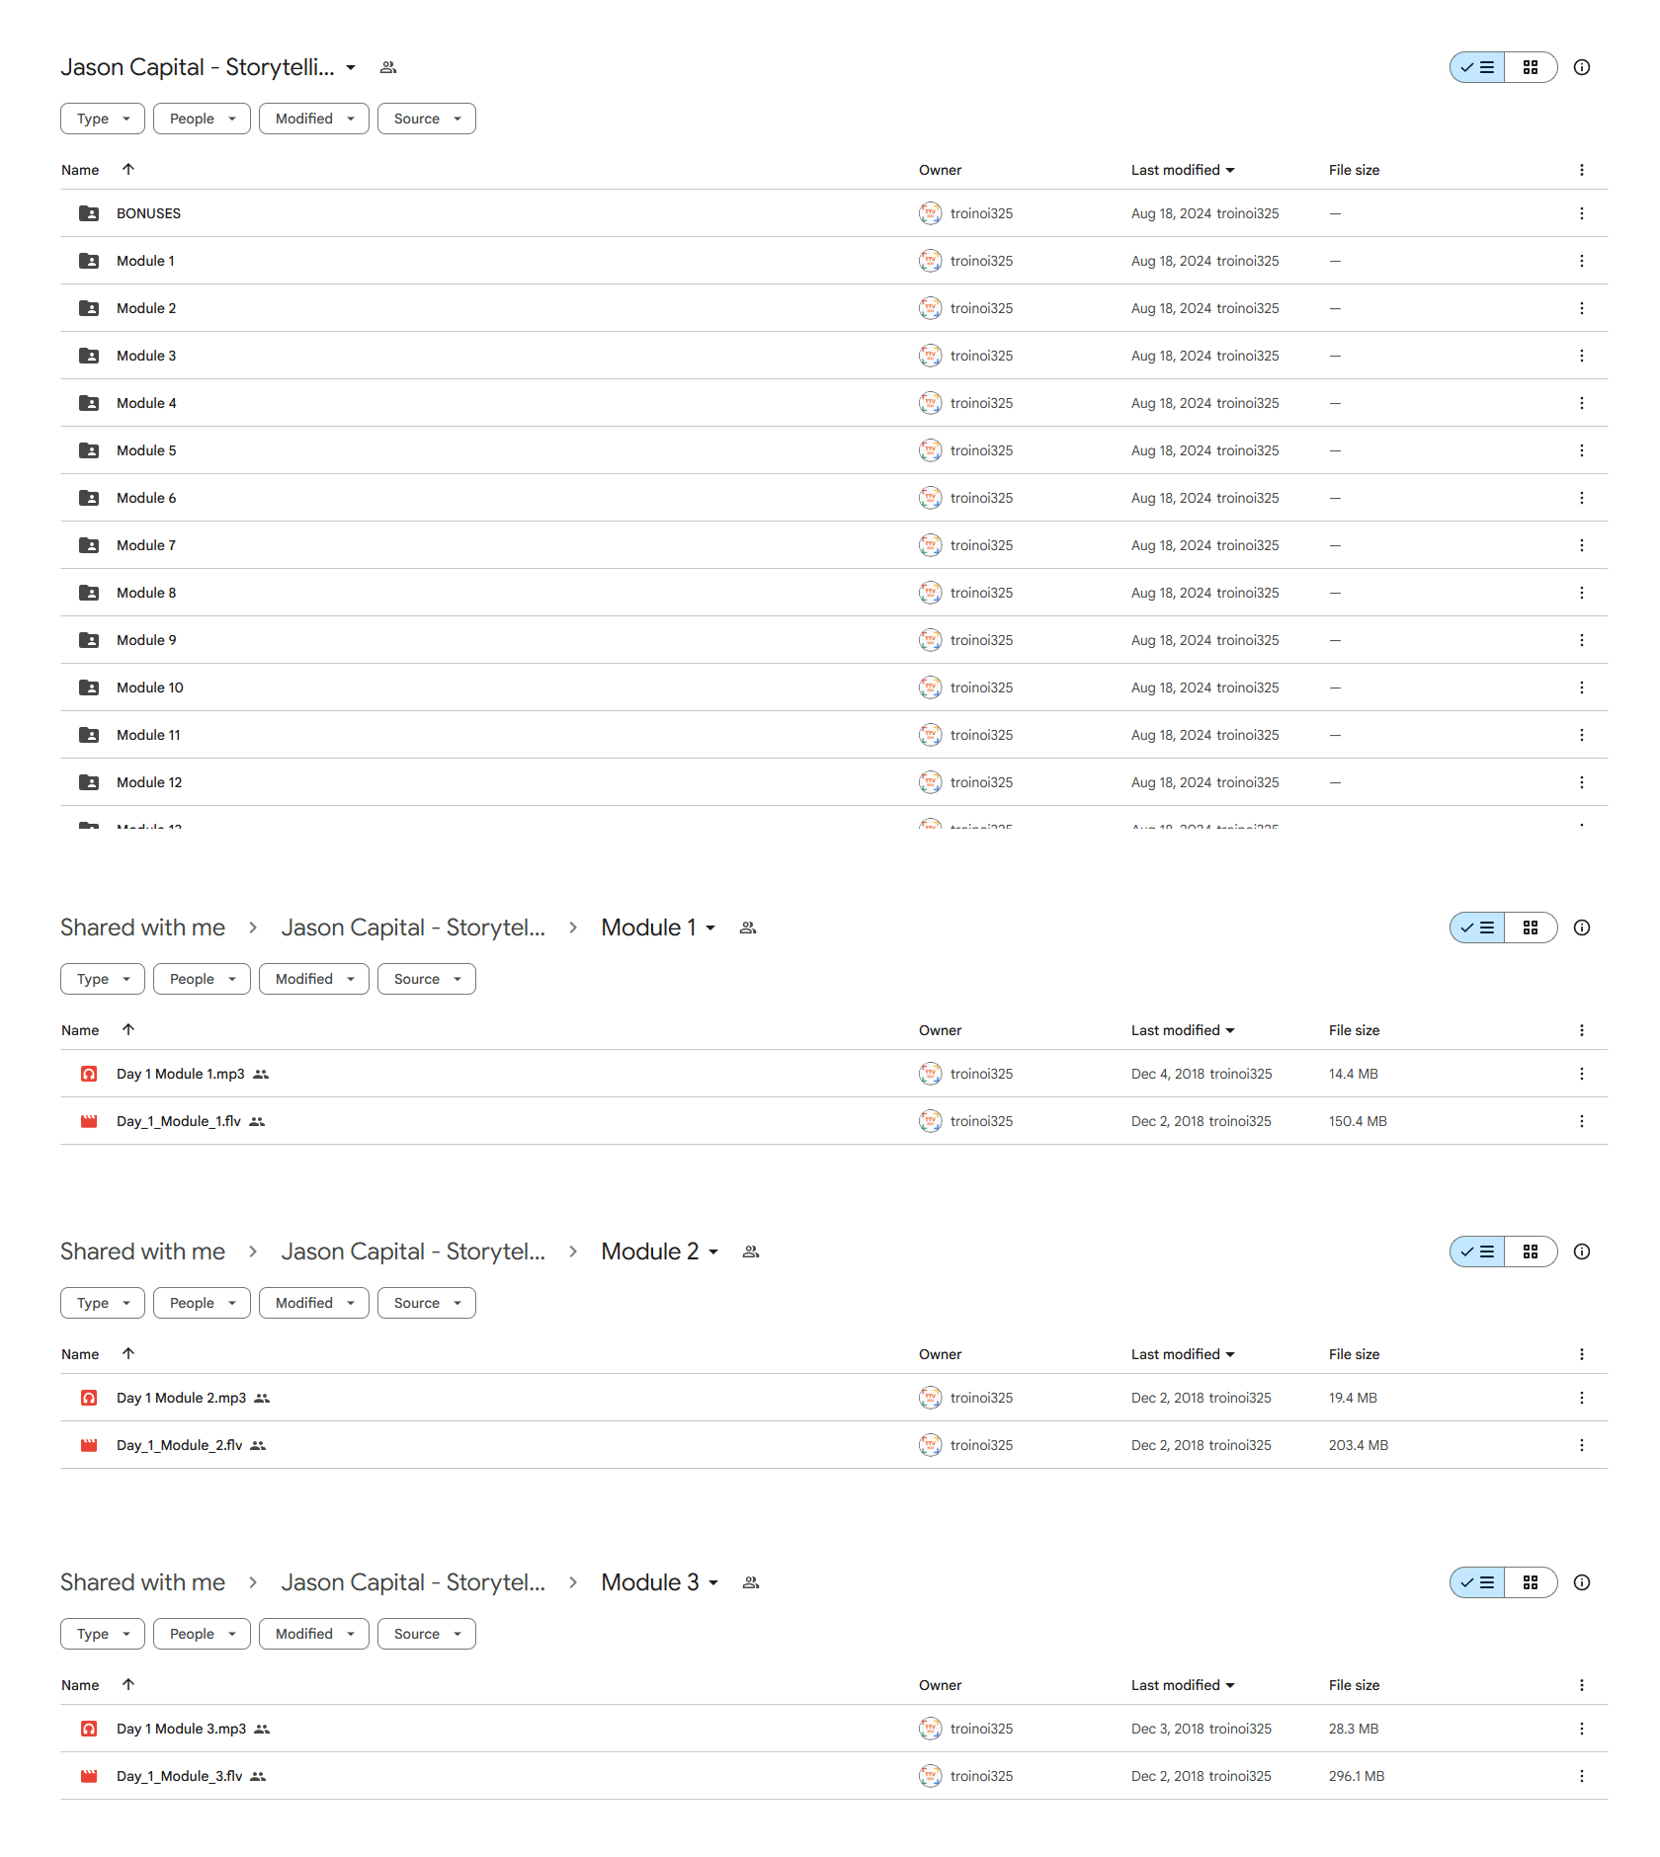Viewport: 1660px width, 1857px height.
Task: Click the video icon of Day_1_Module_1.flv
Action: [89, 1121]
